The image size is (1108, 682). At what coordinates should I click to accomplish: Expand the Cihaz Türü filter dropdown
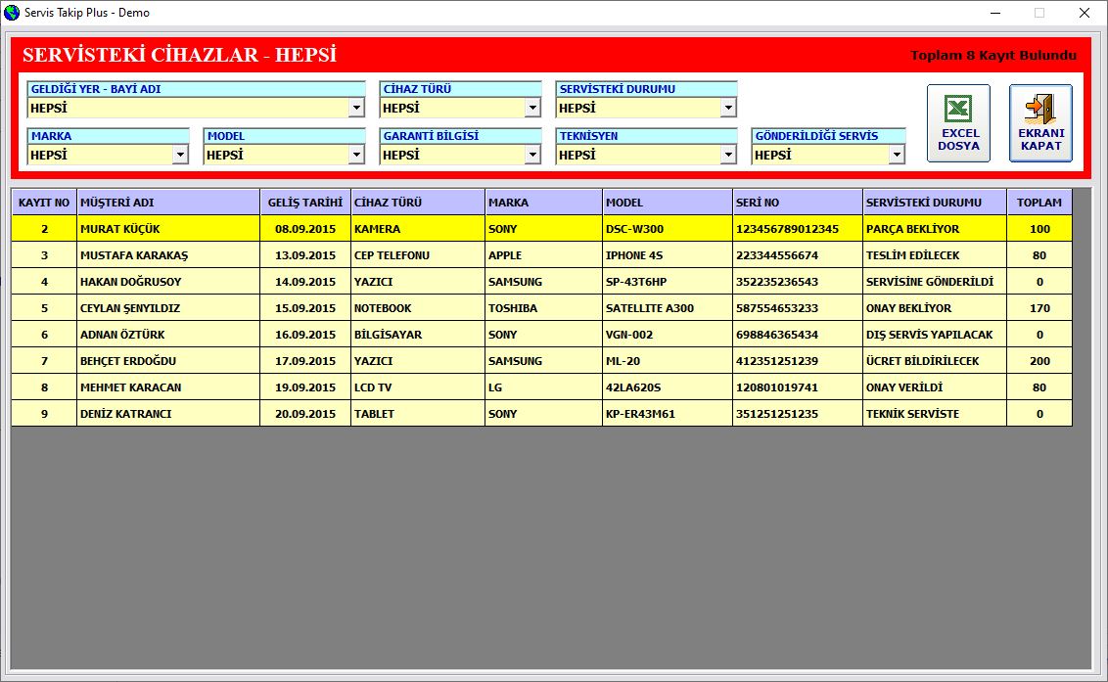(x=532, y=108)
